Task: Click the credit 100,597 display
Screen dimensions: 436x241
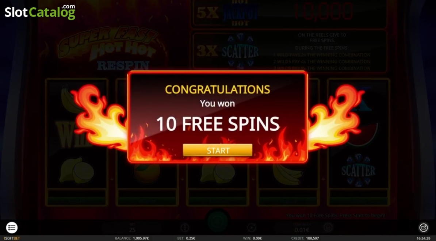Action: click(x=305, y=238)
